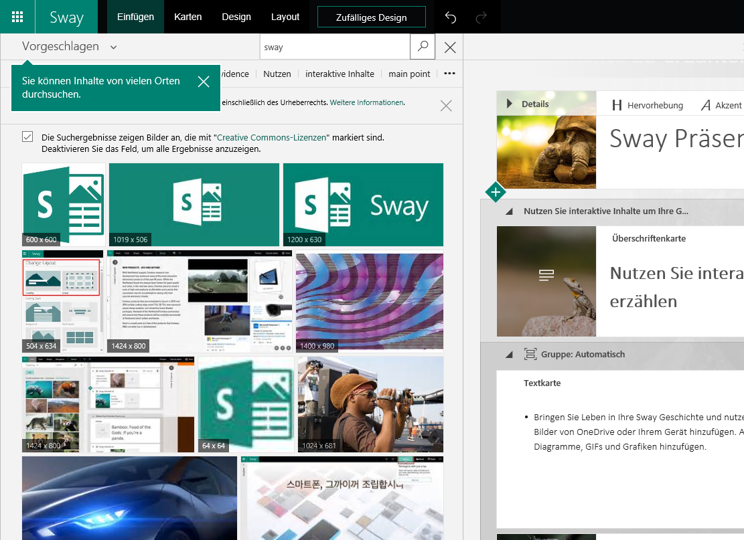Viewport: 744px width, 540px height.
Task: Expand the Details section triangle
Action: [509, 104]
